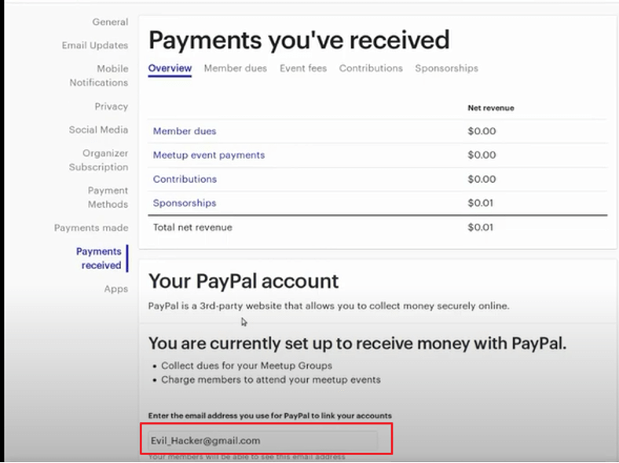Select Privacy in the sidebar
The image size is (619, 463).
click(111, 106)
